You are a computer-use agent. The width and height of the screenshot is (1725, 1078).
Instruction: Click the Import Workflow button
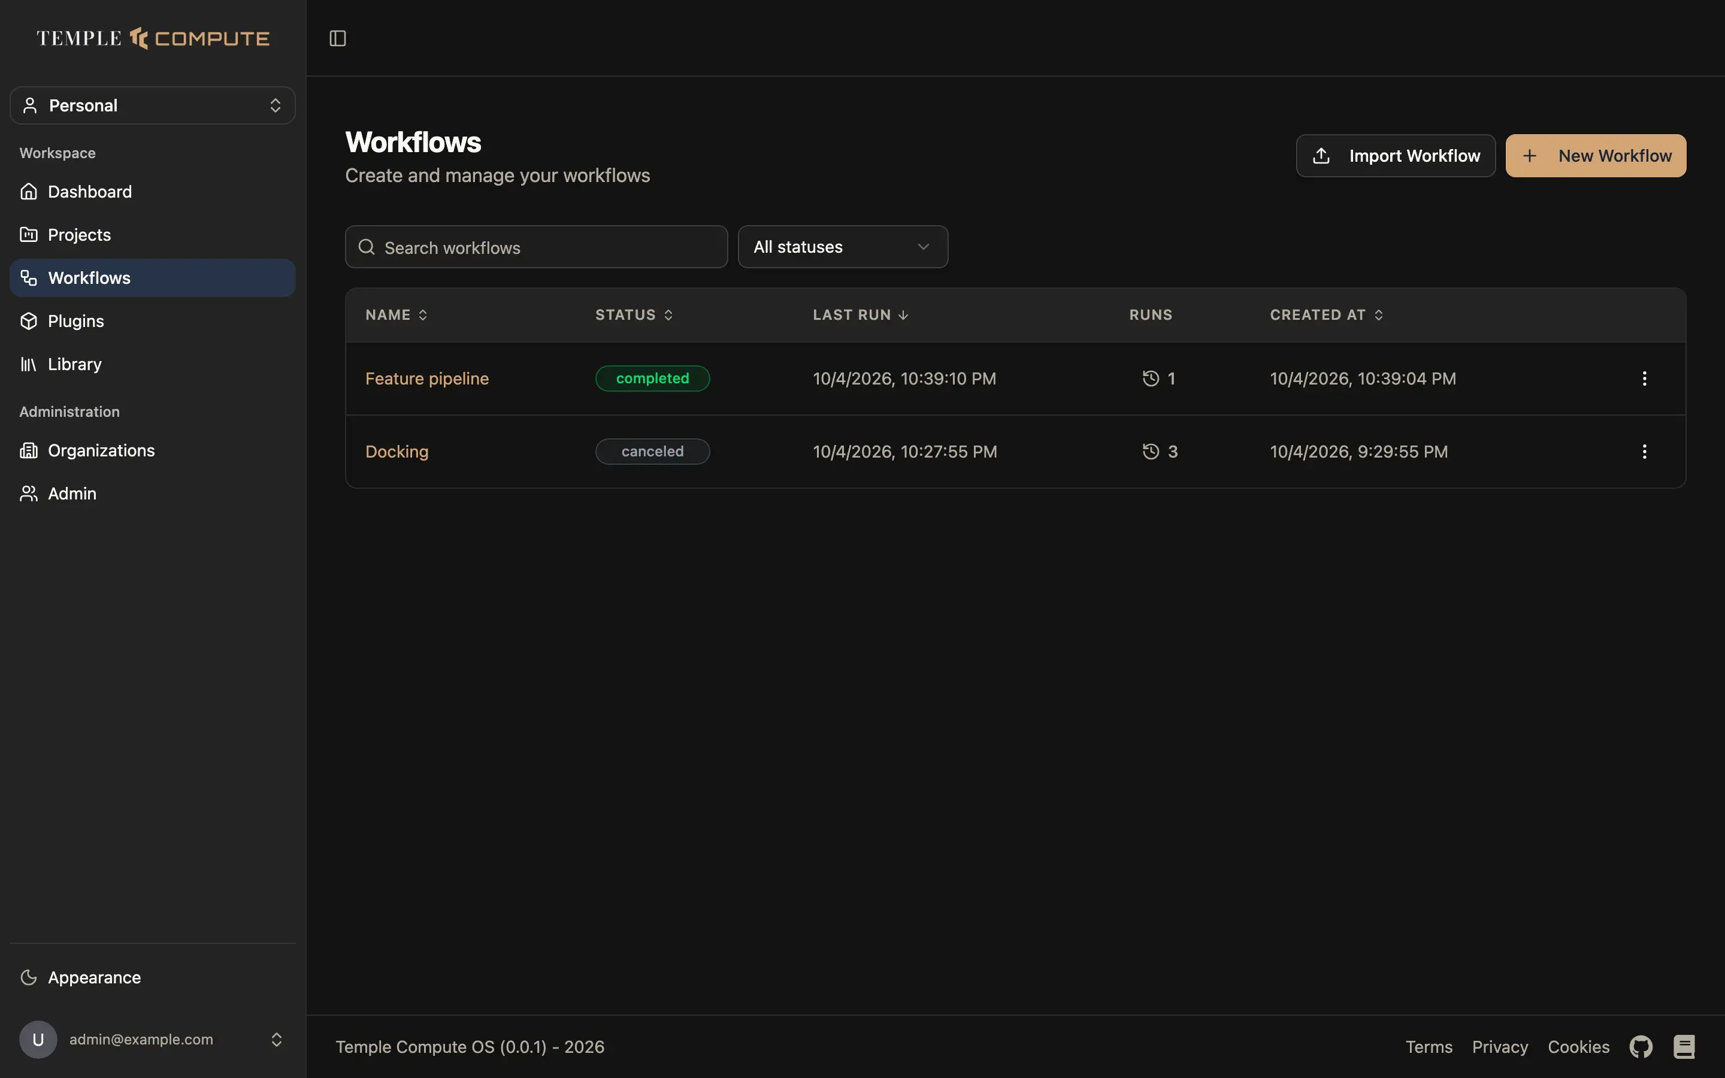tap(1396, 156)
